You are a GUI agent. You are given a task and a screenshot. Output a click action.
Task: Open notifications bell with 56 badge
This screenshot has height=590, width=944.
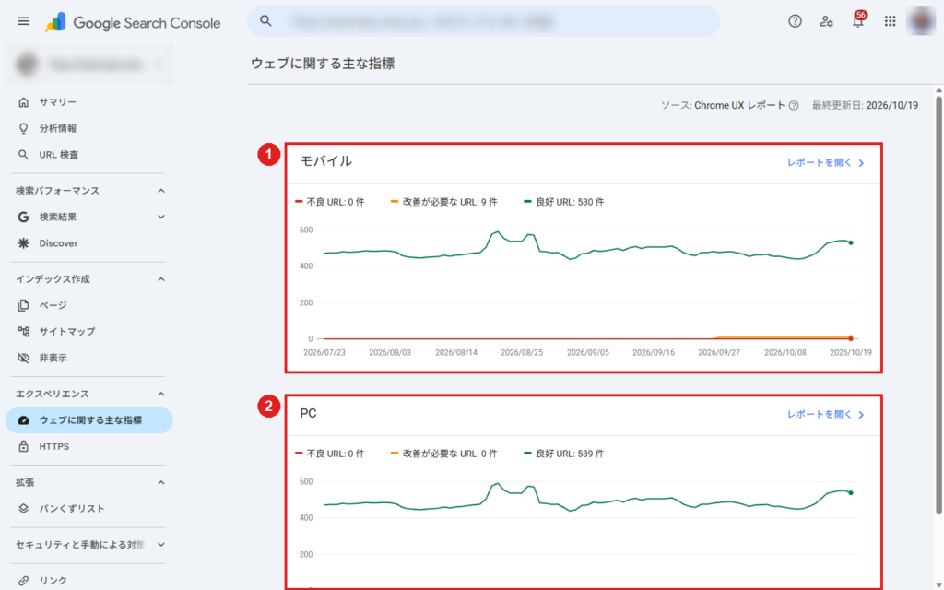pyautogui.click(x=858, y=20)
